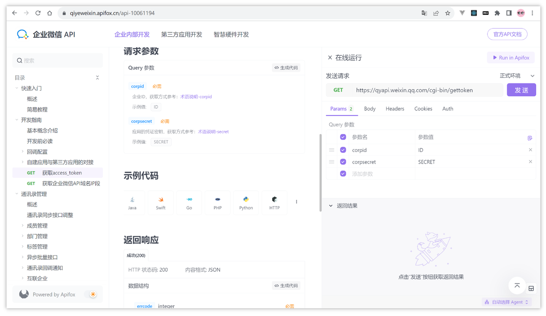Switch to 智慧硬件开发 nav tab

[231, 34]
